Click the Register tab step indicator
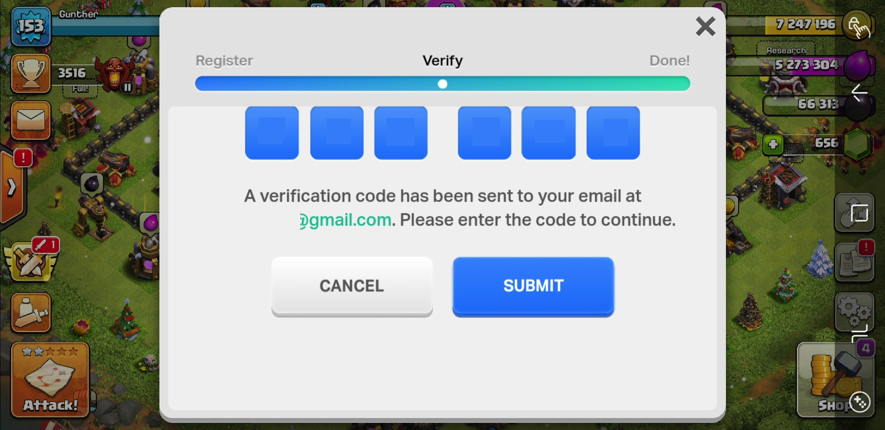 click(224, 60)
